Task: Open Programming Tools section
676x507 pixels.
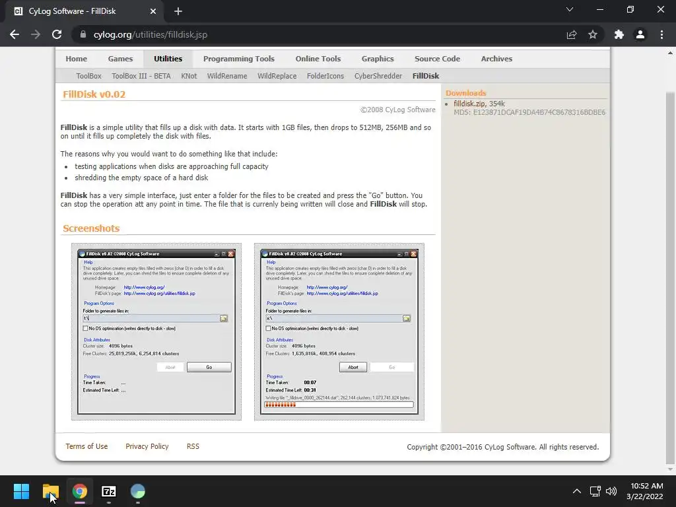Action: click(239, 59)
